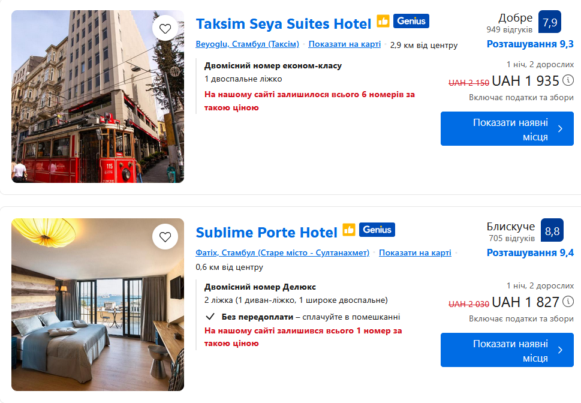Click Genius badge for Taksim Seya Suites
This screenshot has width=581, height=403.
pyautogui.click(x=411, y=22)
